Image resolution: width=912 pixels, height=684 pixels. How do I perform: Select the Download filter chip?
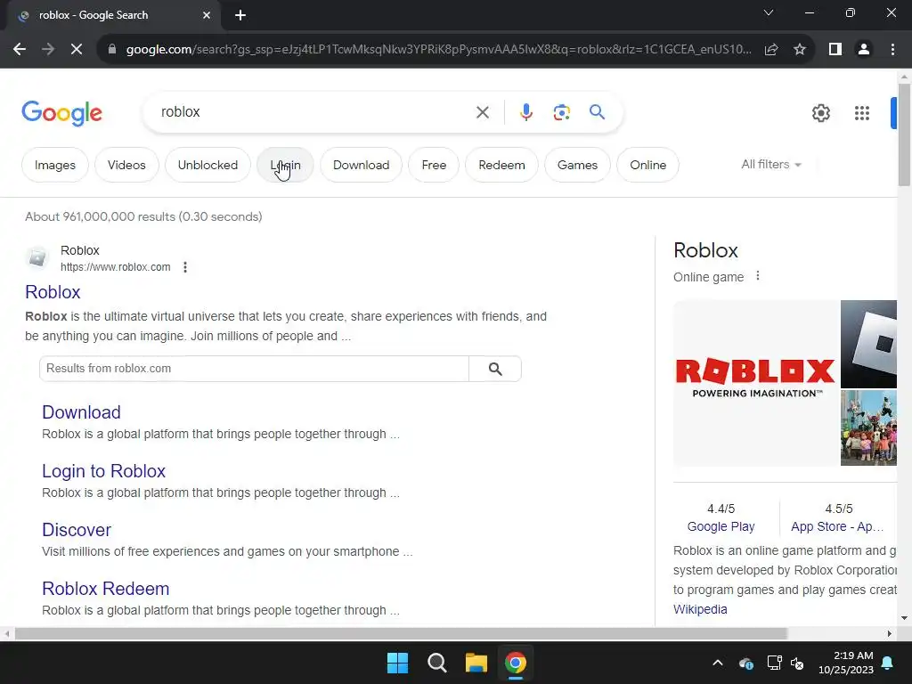point(362,165)
